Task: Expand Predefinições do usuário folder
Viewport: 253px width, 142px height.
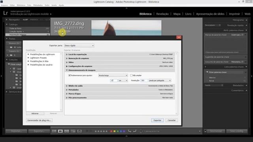Action: point(28,65)
